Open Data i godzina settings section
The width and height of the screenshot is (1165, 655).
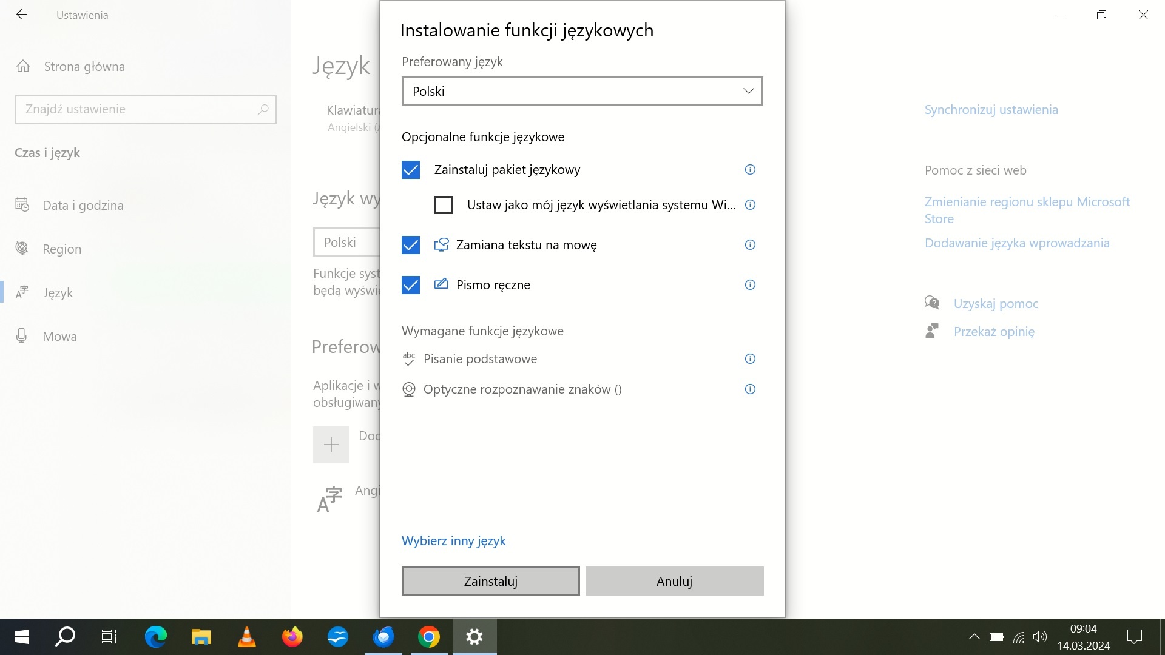tap(83, 206)
